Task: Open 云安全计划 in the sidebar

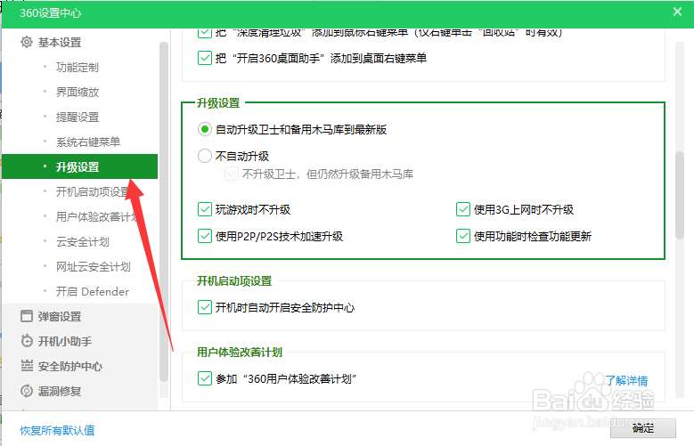Action: click(82, 242)
